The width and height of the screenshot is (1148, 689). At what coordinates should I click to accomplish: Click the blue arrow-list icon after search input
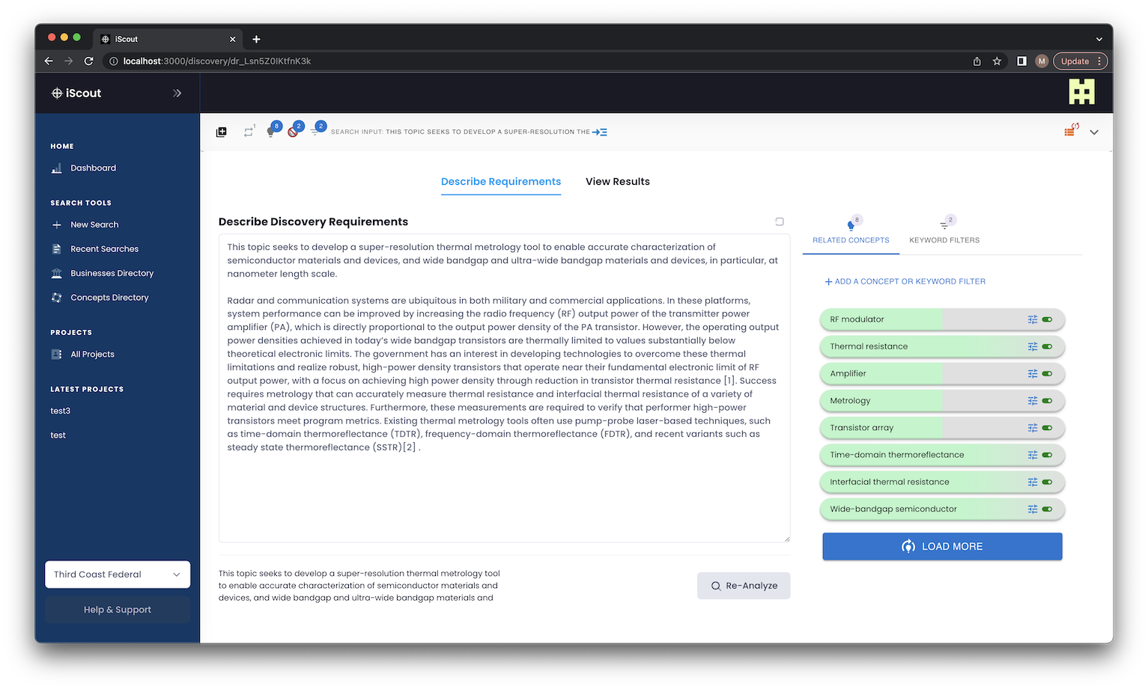tap(600, 132)
